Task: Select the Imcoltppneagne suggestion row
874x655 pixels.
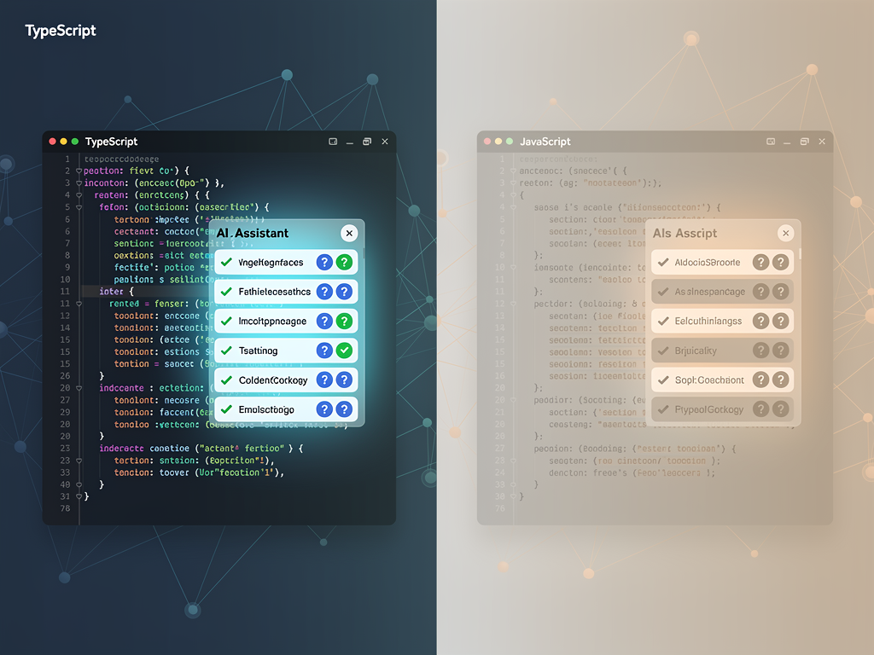Action: coord(286,321)
